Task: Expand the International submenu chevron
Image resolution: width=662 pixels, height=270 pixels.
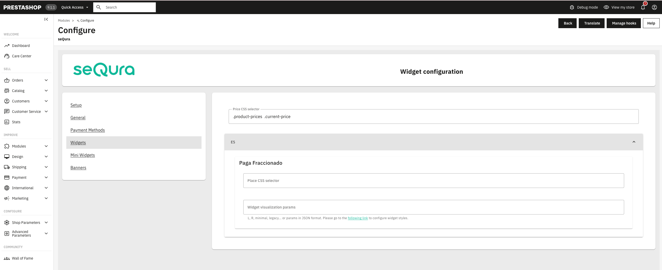Action: (46, 188)
